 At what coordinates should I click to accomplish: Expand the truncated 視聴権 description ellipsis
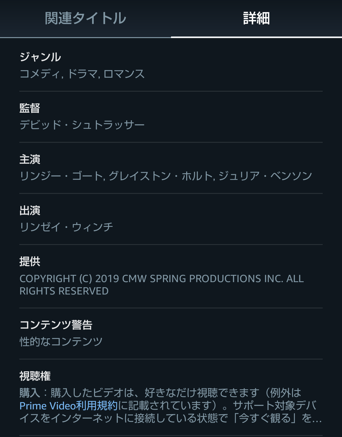tap(316, 419)
